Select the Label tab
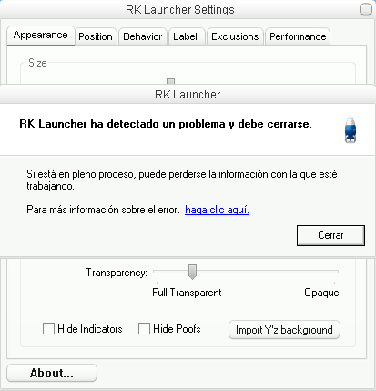The height and width of the screenshot is (391, 376). [x=186, y=36]
